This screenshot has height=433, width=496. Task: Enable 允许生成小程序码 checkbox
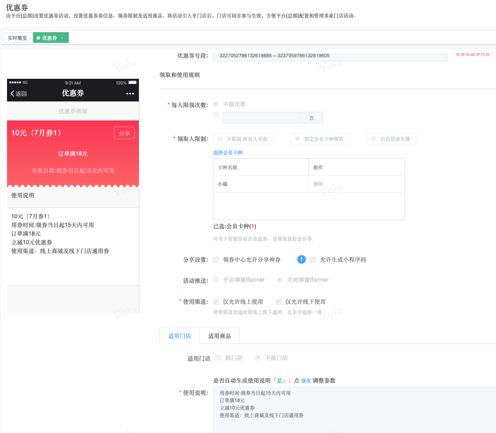pyautogui.click(x=313, y=260)
